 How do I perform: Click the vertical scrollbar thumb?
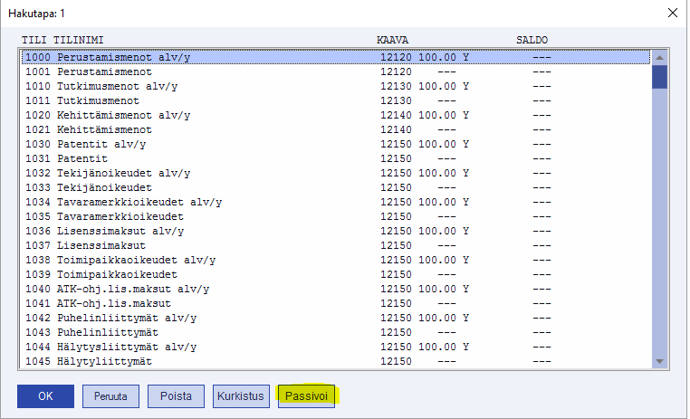pyautogui.click(x=659, y=76)
